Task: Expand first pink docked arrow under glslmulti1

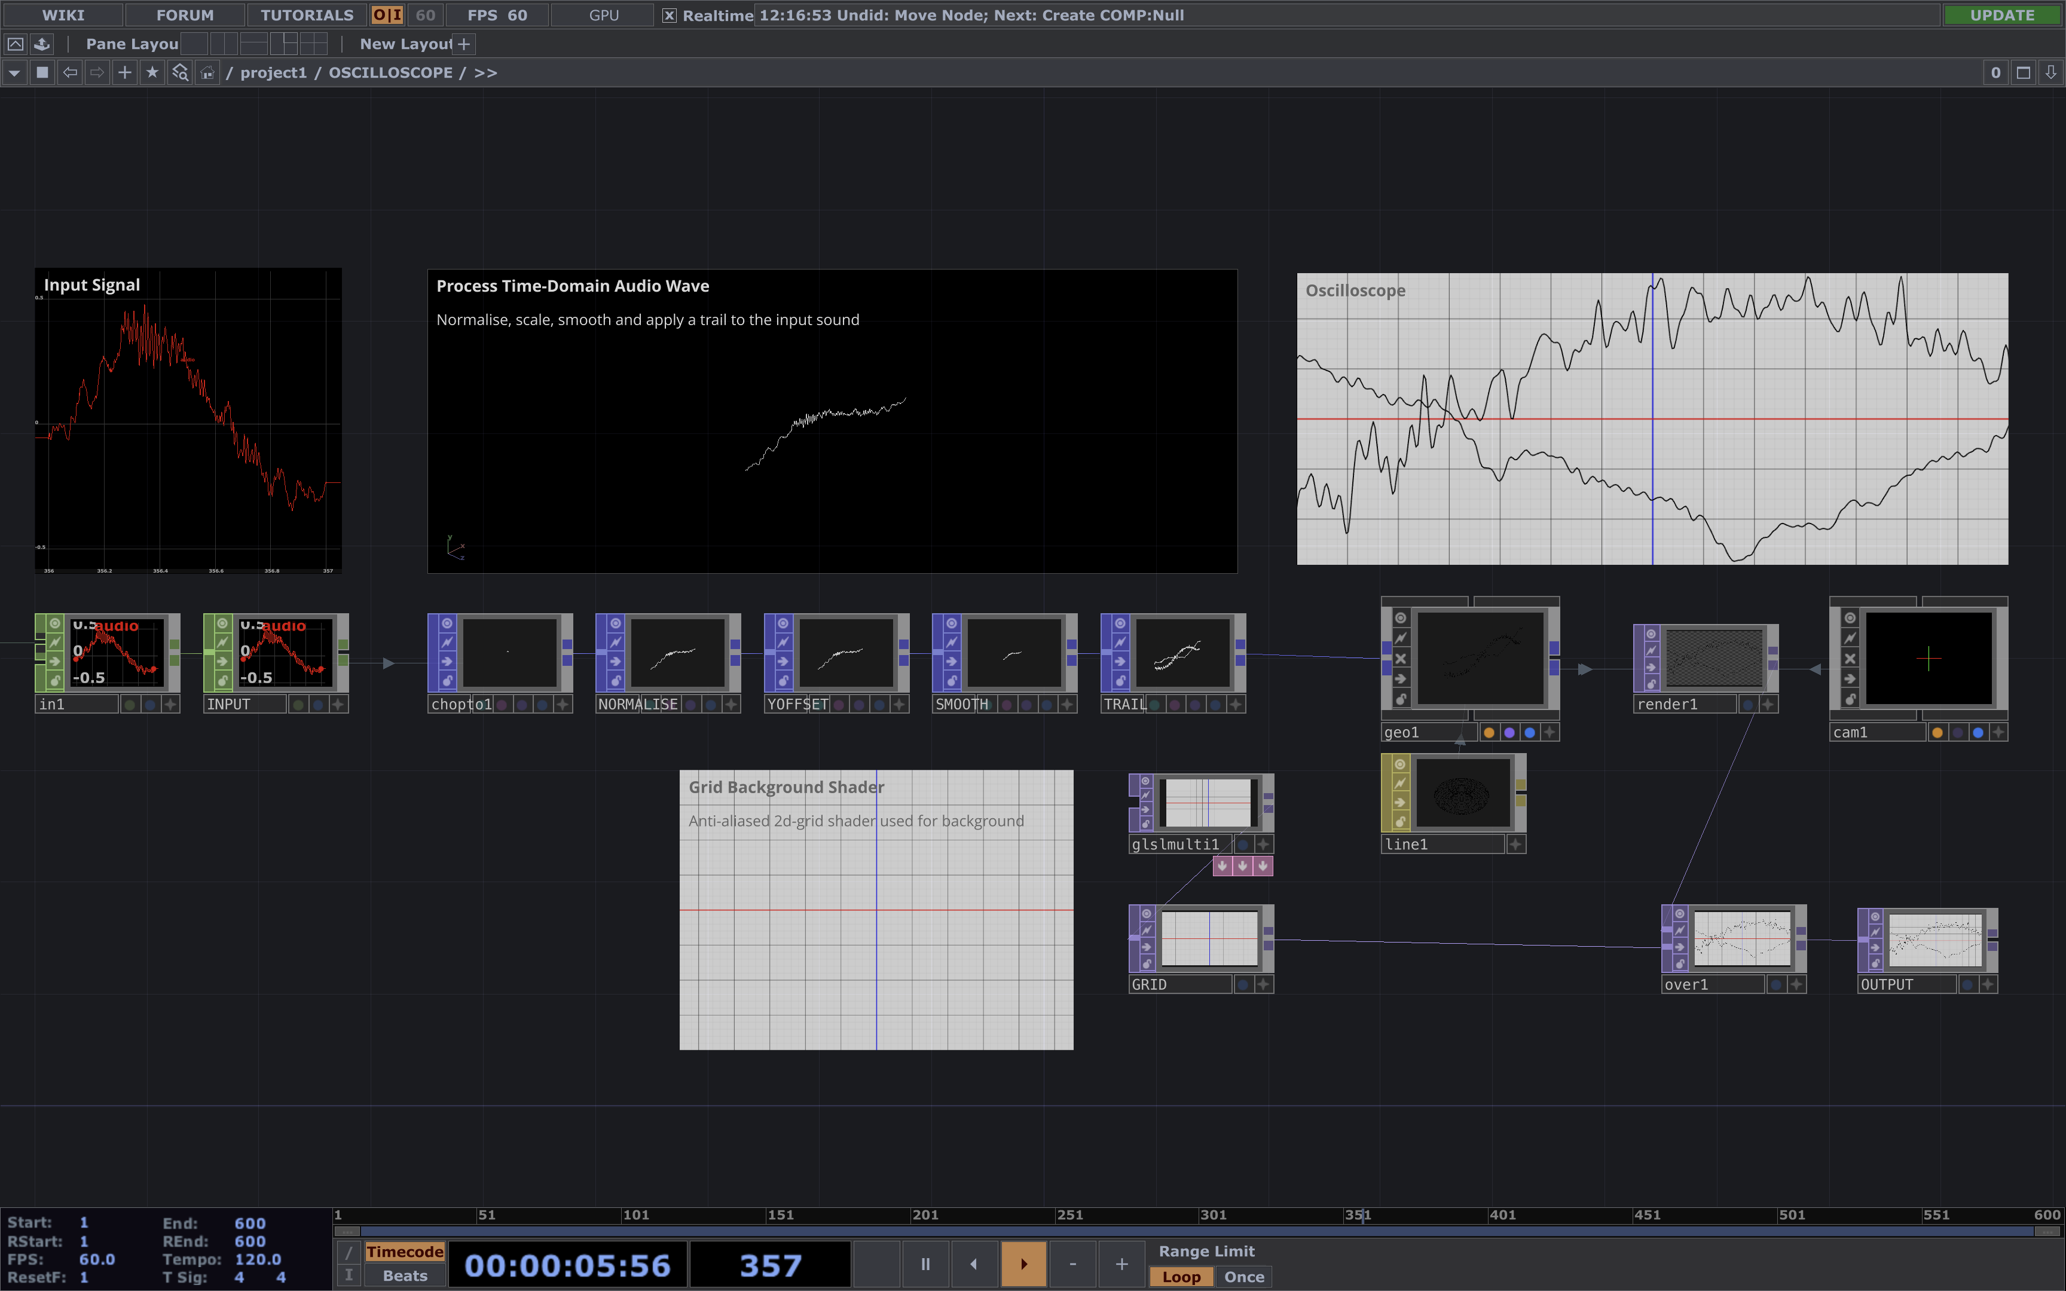Action: click(1223, 866)
